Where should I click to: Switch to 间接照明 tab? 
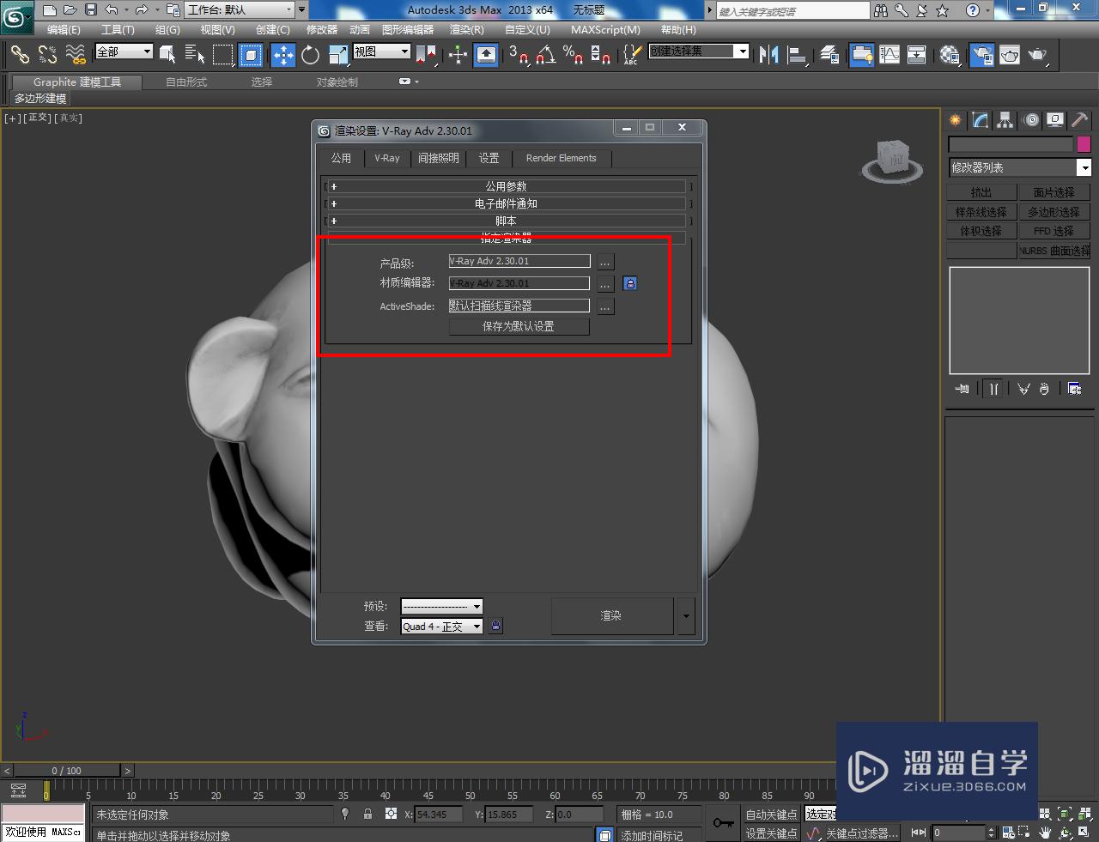click(438, 158)
